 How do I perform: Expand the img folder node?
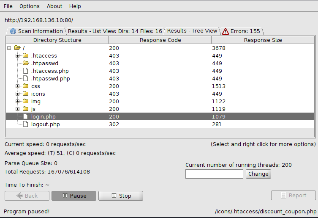(x=17, y=102)
